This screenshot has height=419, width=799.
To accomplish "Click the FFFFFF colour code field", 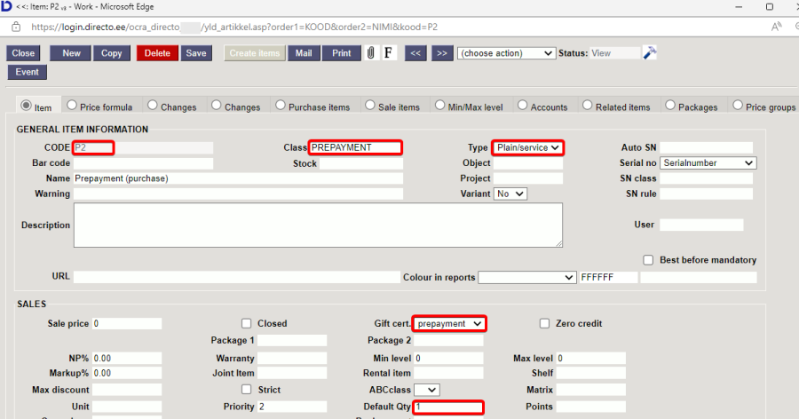I will click(608, 277).
